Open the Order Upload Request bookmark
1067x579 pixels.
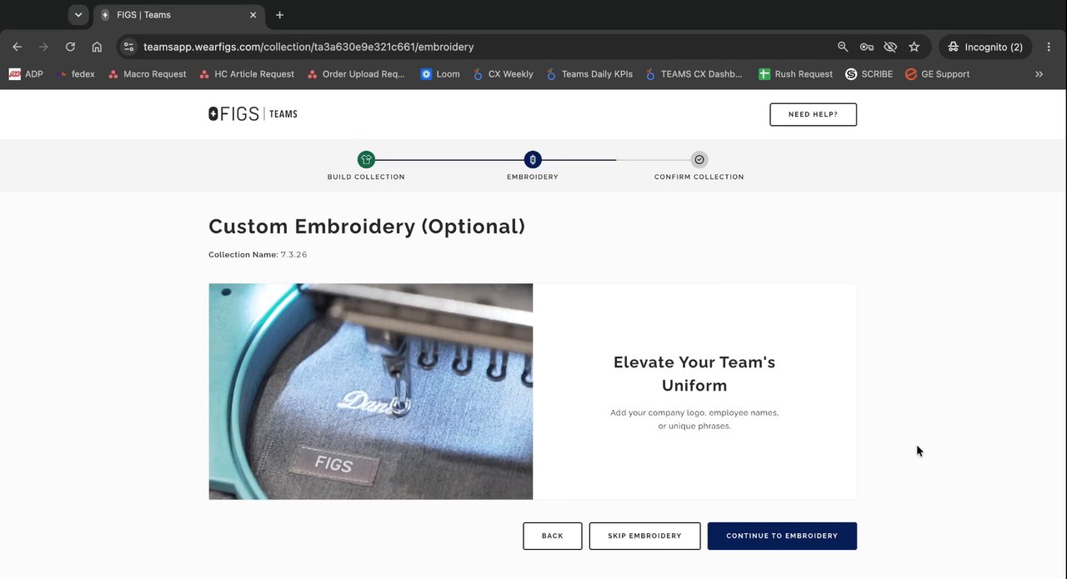point(356,74)
